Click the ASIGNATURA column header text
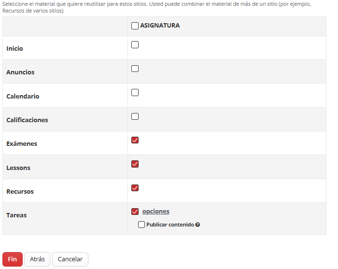Screen dimensions: 338x269 [x=160, y=26]
